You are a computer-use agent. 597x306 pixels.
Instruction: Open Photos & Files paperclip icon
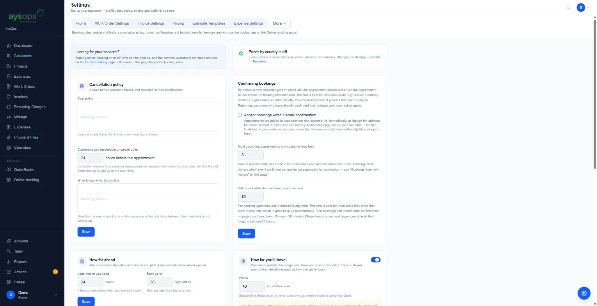coord(9,137)
